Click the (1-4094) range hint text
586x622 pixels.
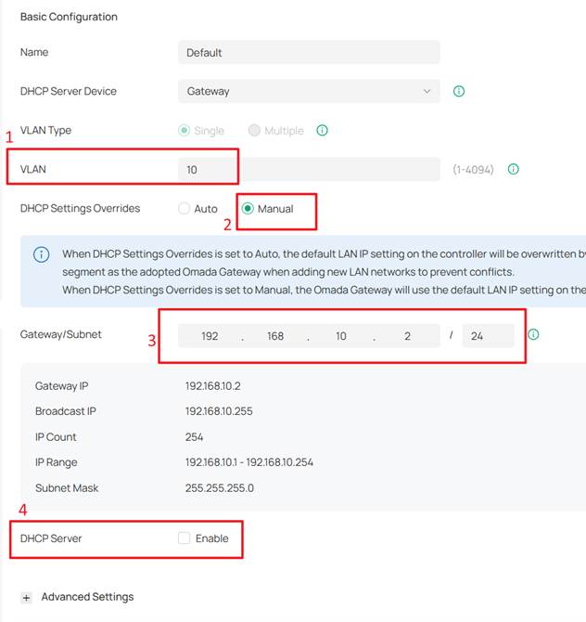tap(473, 170)
